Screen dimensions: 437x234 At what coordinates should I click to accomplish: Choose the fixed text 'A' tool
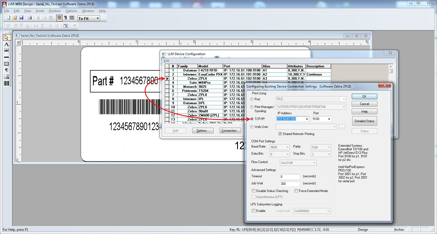coord(7,44)
